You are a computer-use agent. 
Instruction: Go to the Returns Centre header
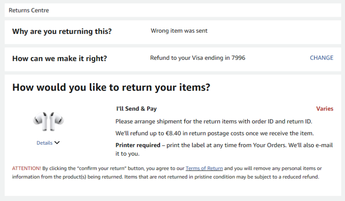(29, 10)
